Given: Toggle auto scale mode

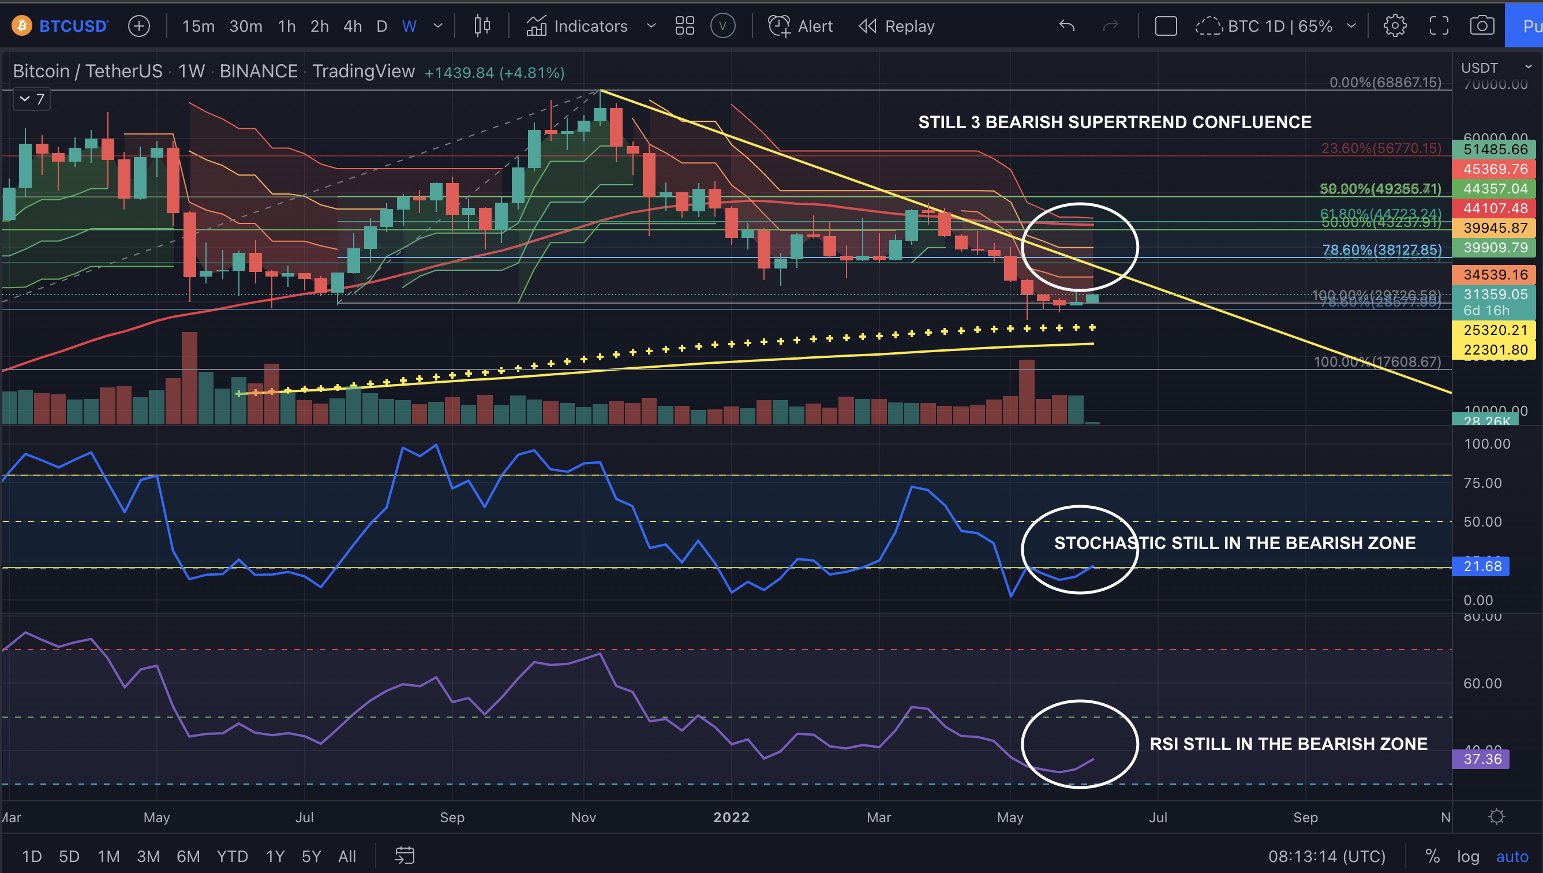Looking at the screenshot, I should point(1512,856).
